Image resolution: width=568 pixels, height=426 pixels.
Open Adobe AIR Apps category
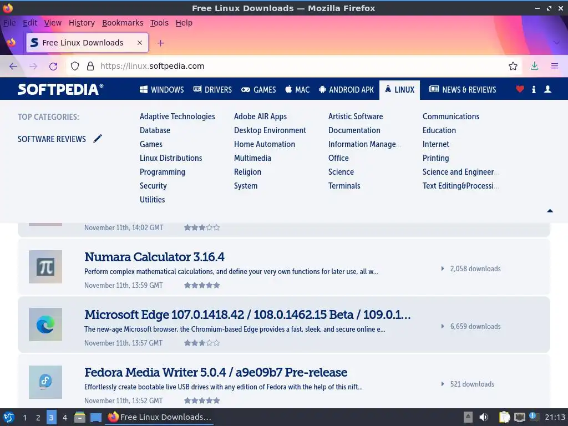260,116
